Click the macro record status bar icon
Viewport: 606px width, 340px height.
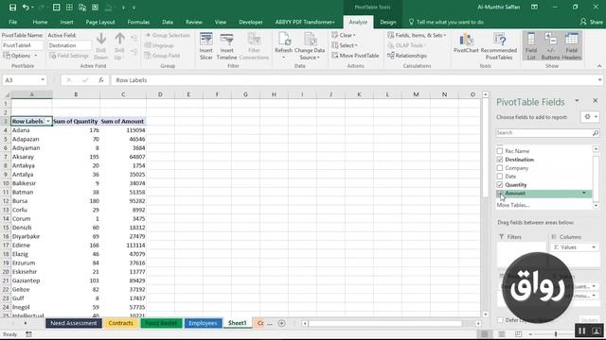coord(28,334)
